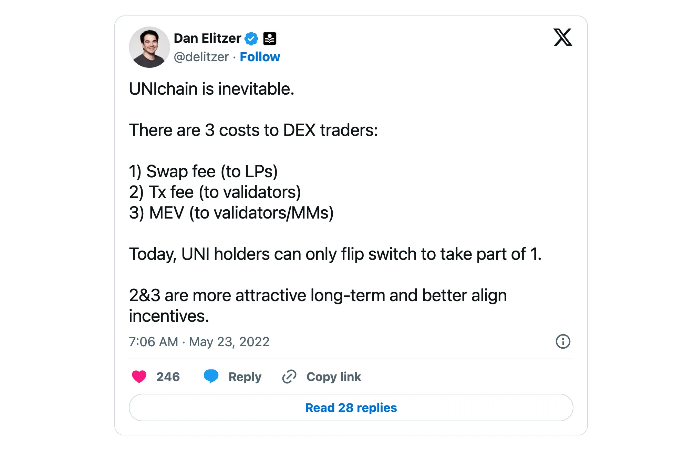Click the like count 246

point(168,377)
